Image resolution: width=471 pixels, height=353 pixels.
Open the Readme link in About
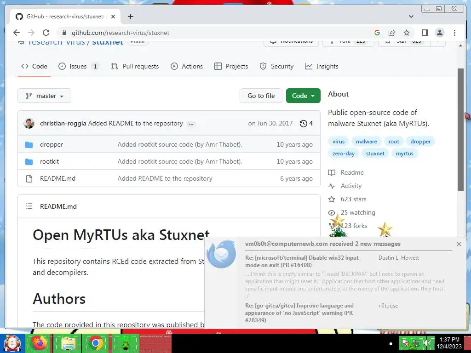coord(346,173)
